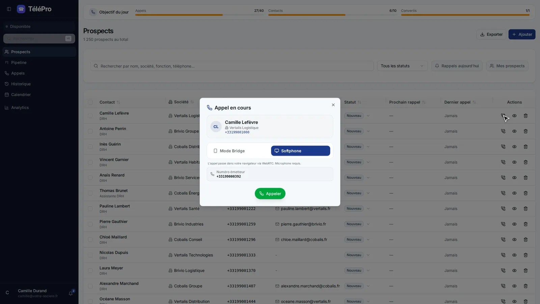Click the Ajouter button
This screenshot has height=304, width=540.
pos(522,34)
